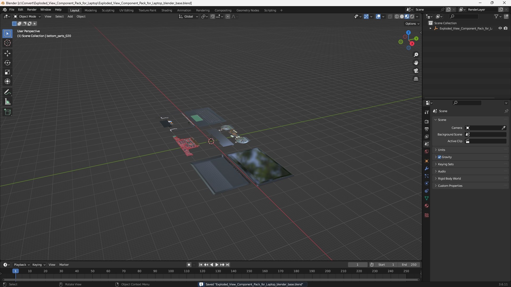Select the Measure tool

[x=7, y=102]
